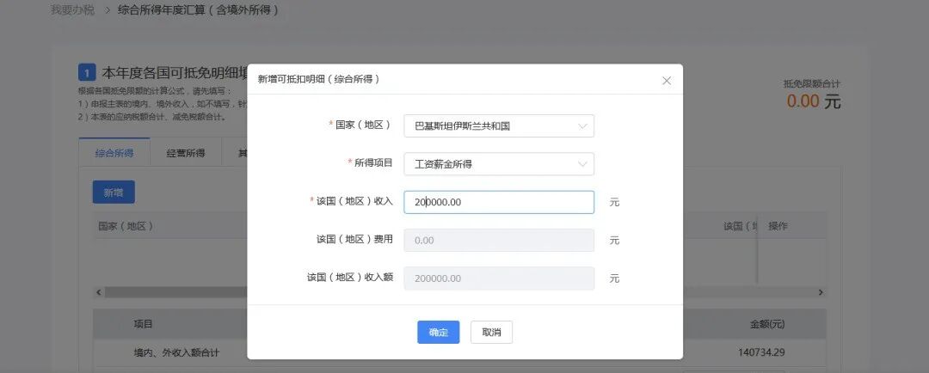Open the 国家（地区） dropdown

[x=499, y=126]
